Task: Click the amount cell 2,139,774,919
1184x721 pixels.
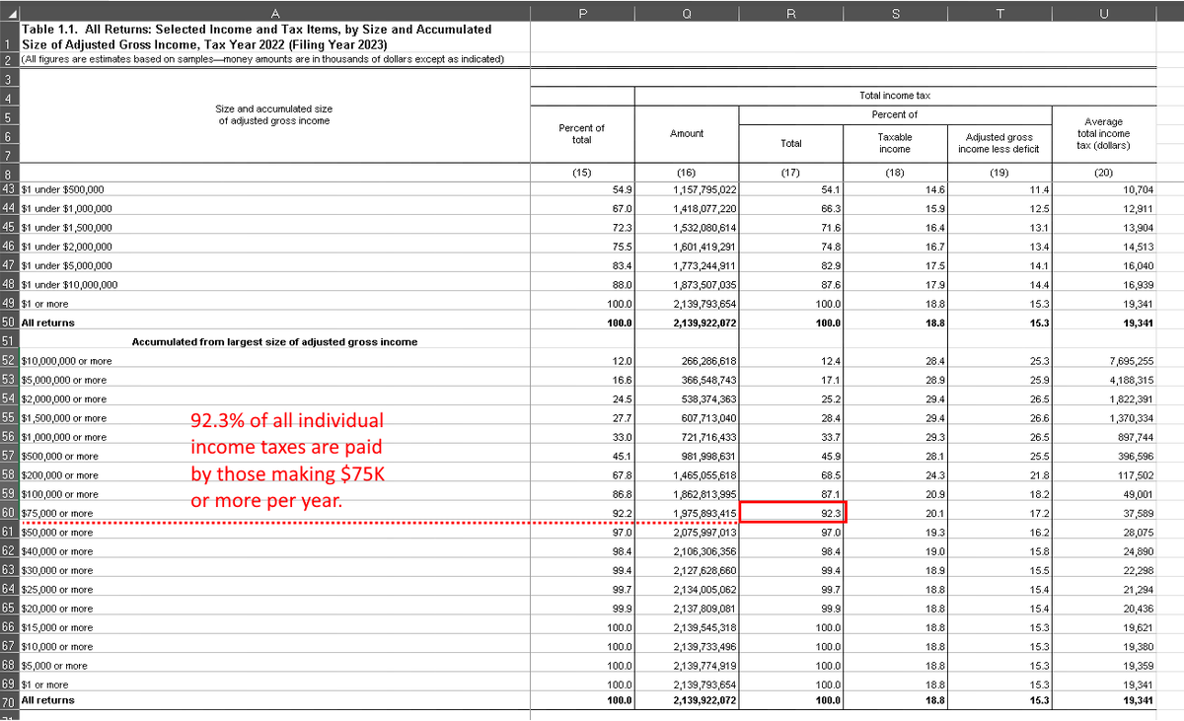Action: [x=686, y=665]
